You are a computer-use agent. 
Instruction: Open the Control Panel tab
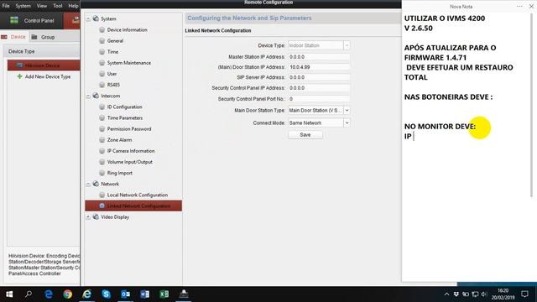coord(32,20)
